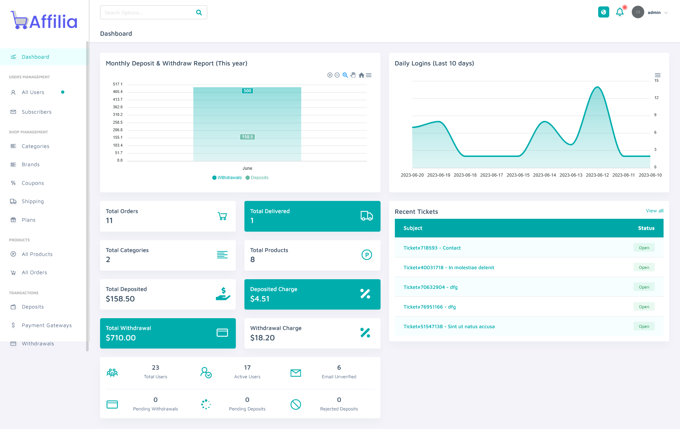Click the chart zoom out icon

click(x=337, y=75)
